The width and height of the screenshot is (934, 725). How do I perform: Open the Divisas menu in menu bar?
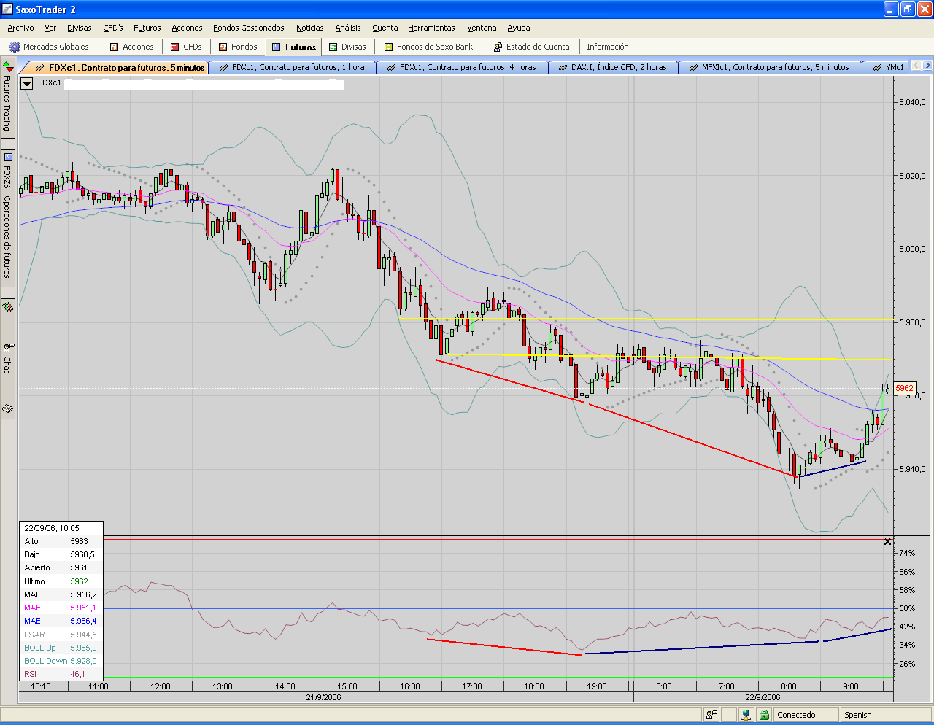pyautogui.click(x=80, y=28)
